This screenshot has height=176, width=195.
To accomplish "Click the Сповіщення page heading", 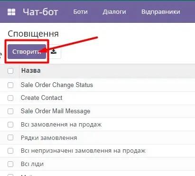I will 33,34.
